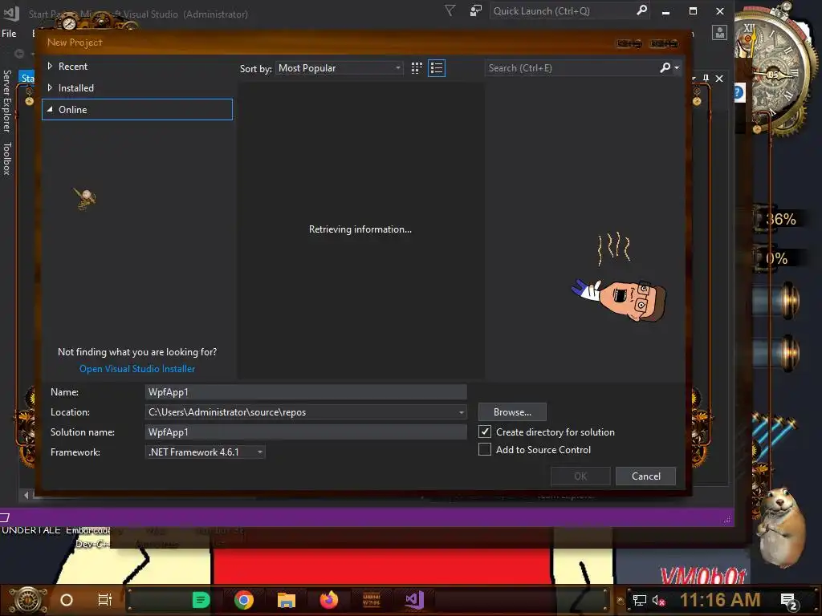This screenshot has width=822, height=616.
Task: Launch the green chat app on taskbar
Action: pos(201,600)
